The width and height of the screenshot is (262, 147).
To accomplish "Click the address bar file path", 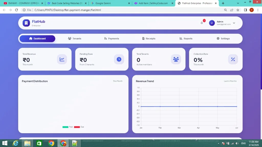I will click(68, 10).
